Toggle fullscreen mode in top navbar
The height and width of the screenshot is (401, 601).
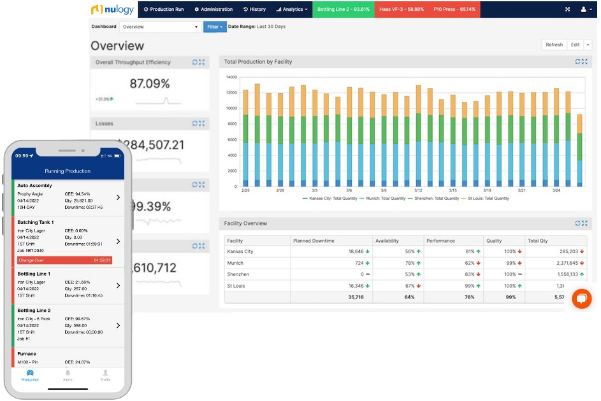click(568, 10)
